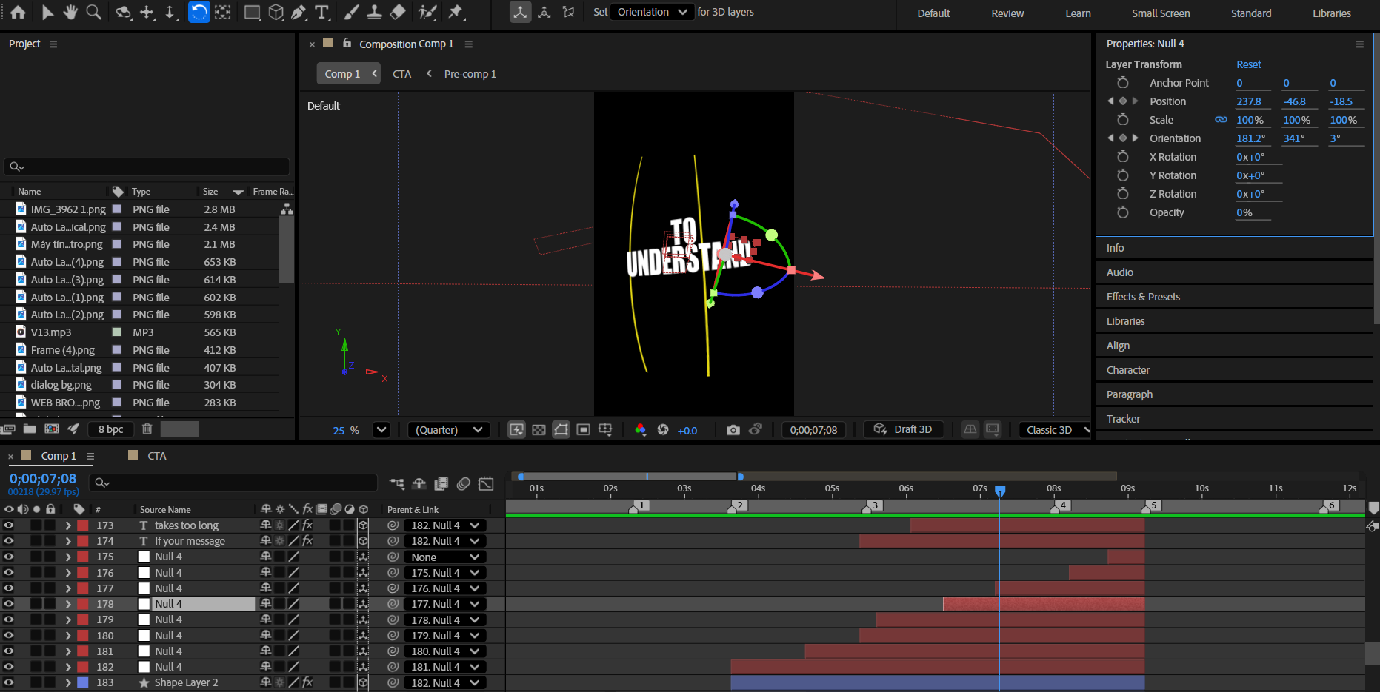Viewport: 1380px width, 692px height.
Task: Click the blue label swatch of Shape Layer 2
Action: point(83,682)
